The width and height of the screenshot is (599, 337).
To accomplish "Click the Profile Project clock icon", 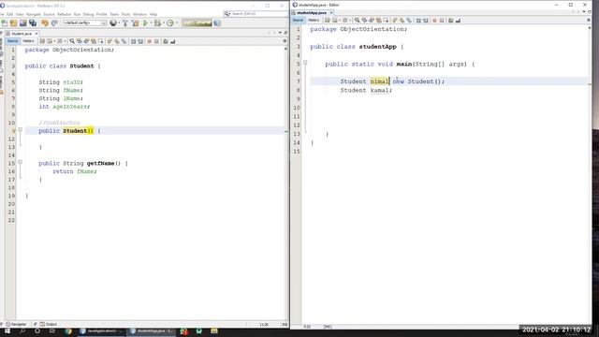I will pyautogui.click(x=170, y=23).
